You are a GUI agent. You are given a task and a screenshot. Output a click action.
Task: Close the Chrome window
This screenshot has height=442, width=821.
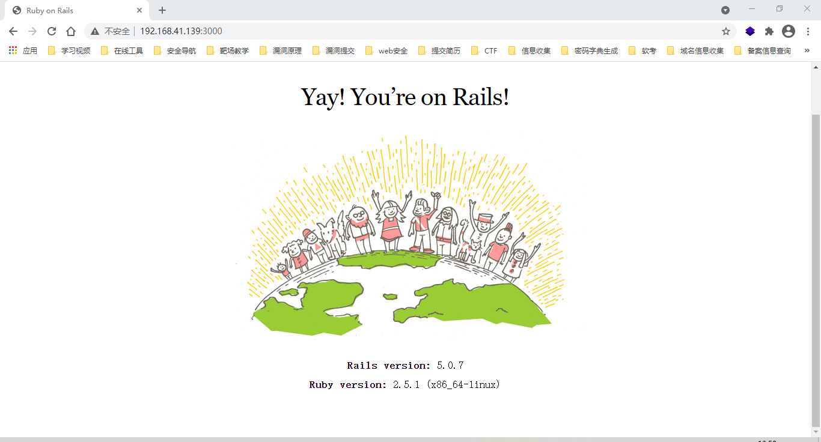click(807, 8)
